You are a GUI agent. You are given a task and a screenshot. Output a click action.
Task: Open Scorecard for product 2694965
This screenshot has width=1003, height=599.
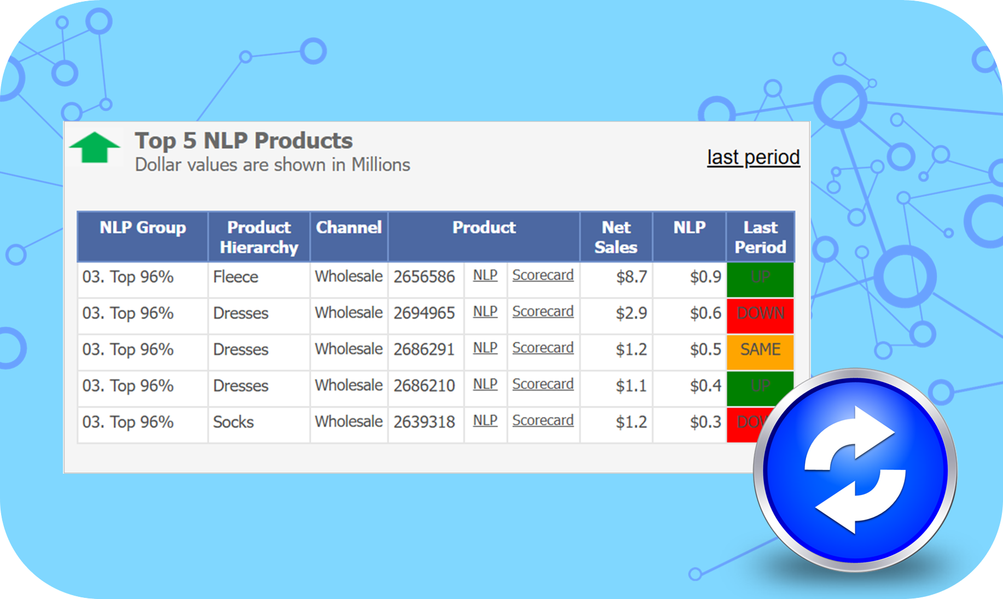[x=543, y=312]
